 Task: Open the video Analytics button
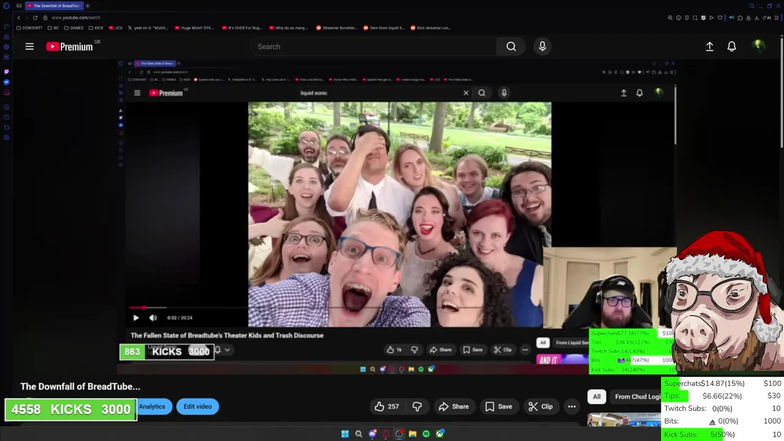(152, 407)
